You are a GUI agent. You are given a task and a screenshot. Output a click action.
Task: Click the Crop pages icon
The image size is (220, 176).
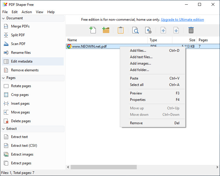point(6,95)
